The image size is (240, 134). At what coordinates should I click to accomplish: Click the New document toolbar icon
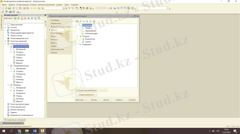[3, 8]
